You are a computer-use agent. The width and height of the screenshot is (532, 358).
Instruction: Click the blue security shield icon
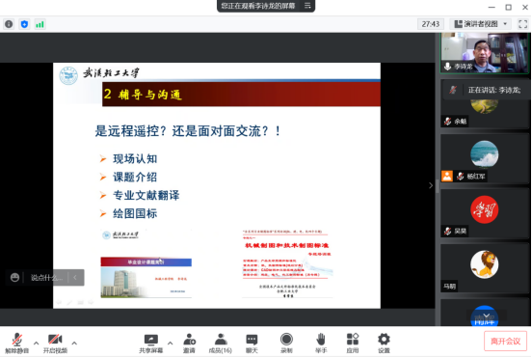tap(24, 24)
